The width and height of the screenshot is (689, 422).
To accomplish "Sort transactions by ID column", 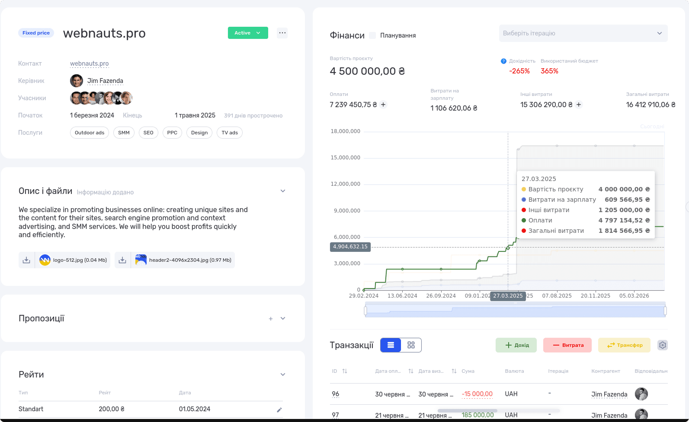I will 345,371.
